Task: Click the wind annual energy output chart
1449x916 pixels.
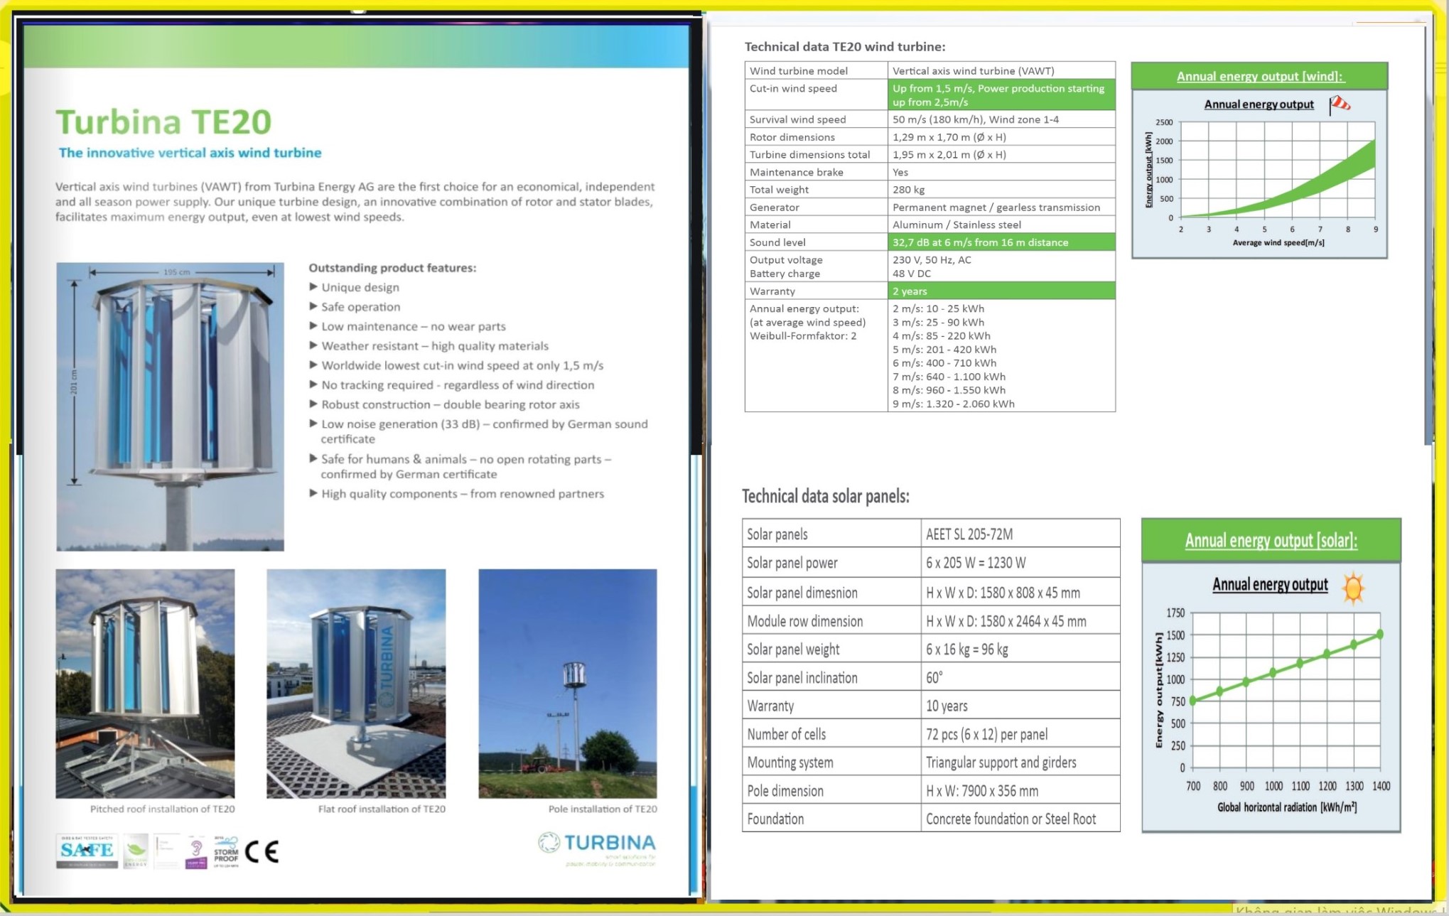Action: click(x=1259, y=173)
